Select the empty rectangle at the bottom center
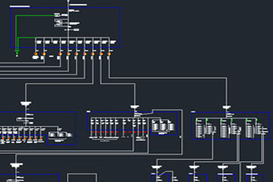The height and width of the screenshot is (182, 273). (82, 177)
